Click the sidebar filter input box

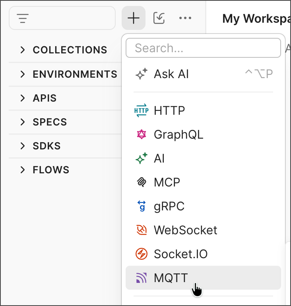(x=62, y=18)
